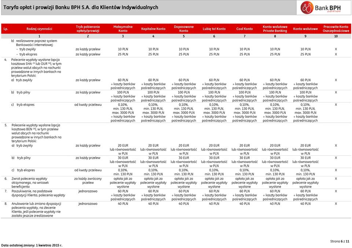Click column number 10 under Pracowite Konto
The image size is (352, 248).
[x=336, y=36]
